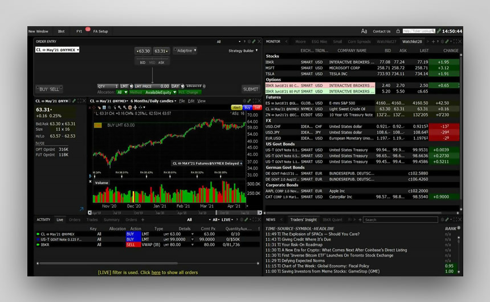Click the yellow Alert button on chart
The height and width of the screenshot is (302, 490).
[236, 107]
